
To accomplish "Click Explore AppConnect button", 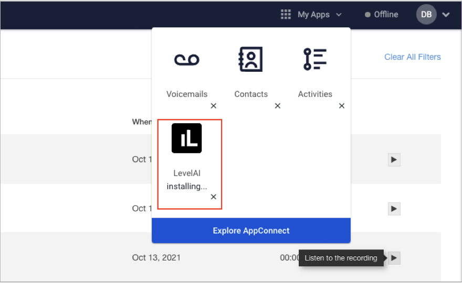I will pyautogui.click(x=251, y=231).
